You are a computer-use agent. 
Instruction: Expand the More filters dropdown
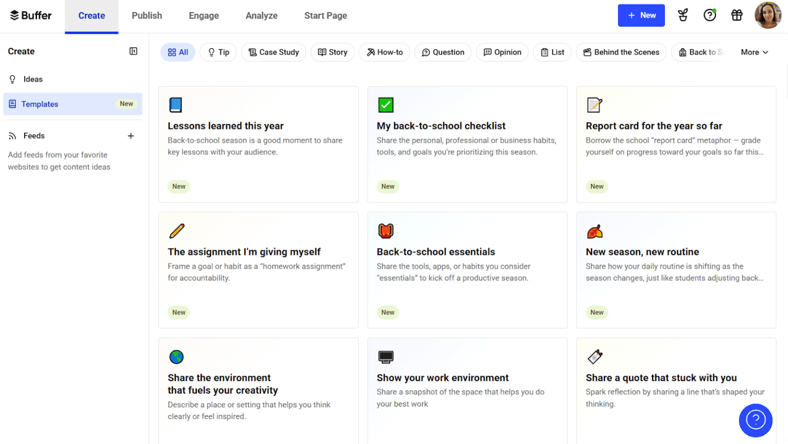754,52
